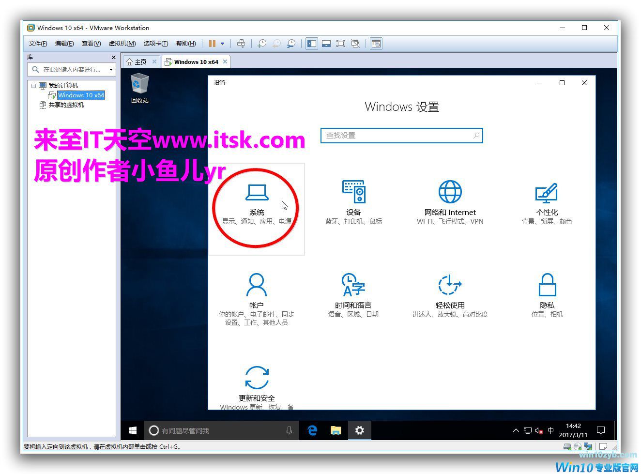
Task: Click the muted volume tray icon
Action: tap(539, 430)
